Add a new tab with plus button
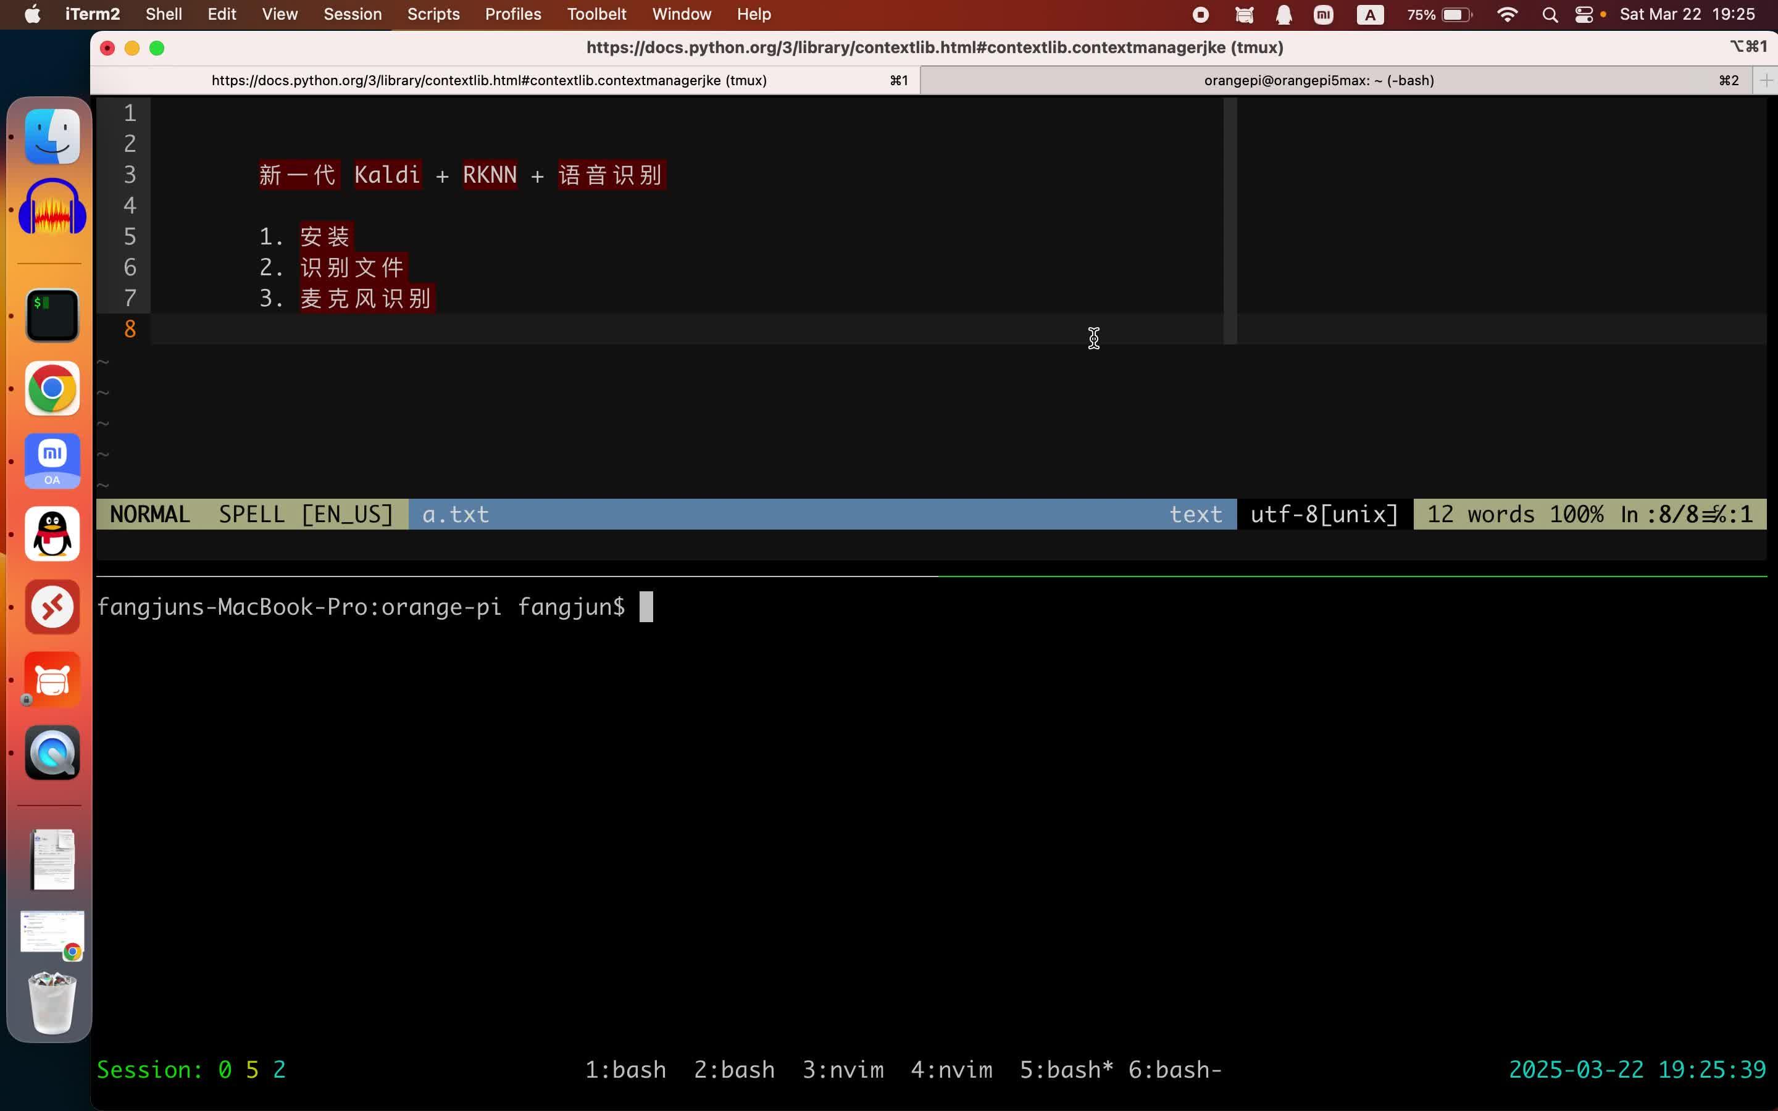Image resolution: width=1778 pixels, height=1111 pixels. click(1766, 80)
